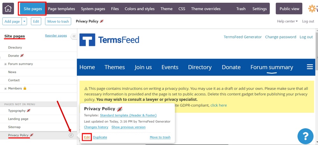Viewport: 318px width, 145px height.
Task: Open the CSS tab
Action: coord(182,9)
